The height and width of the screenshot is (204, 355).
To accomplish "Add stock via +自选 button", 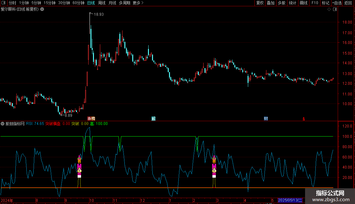I will tap(337, 3).
